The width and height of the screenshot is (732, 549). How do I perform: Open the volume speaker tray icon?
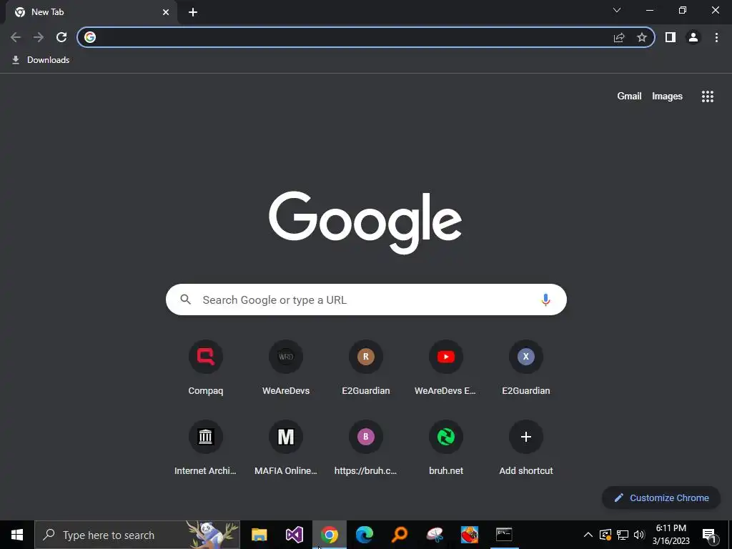639,535
